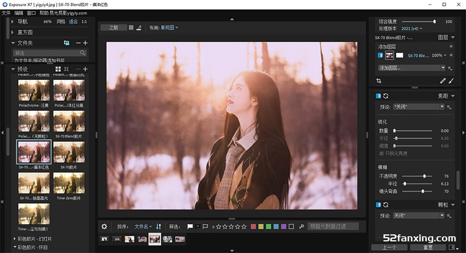The image size is (466, 253).
Task: Select the crop tool icon
Action: pyautogui.click(x=379, y=81)
